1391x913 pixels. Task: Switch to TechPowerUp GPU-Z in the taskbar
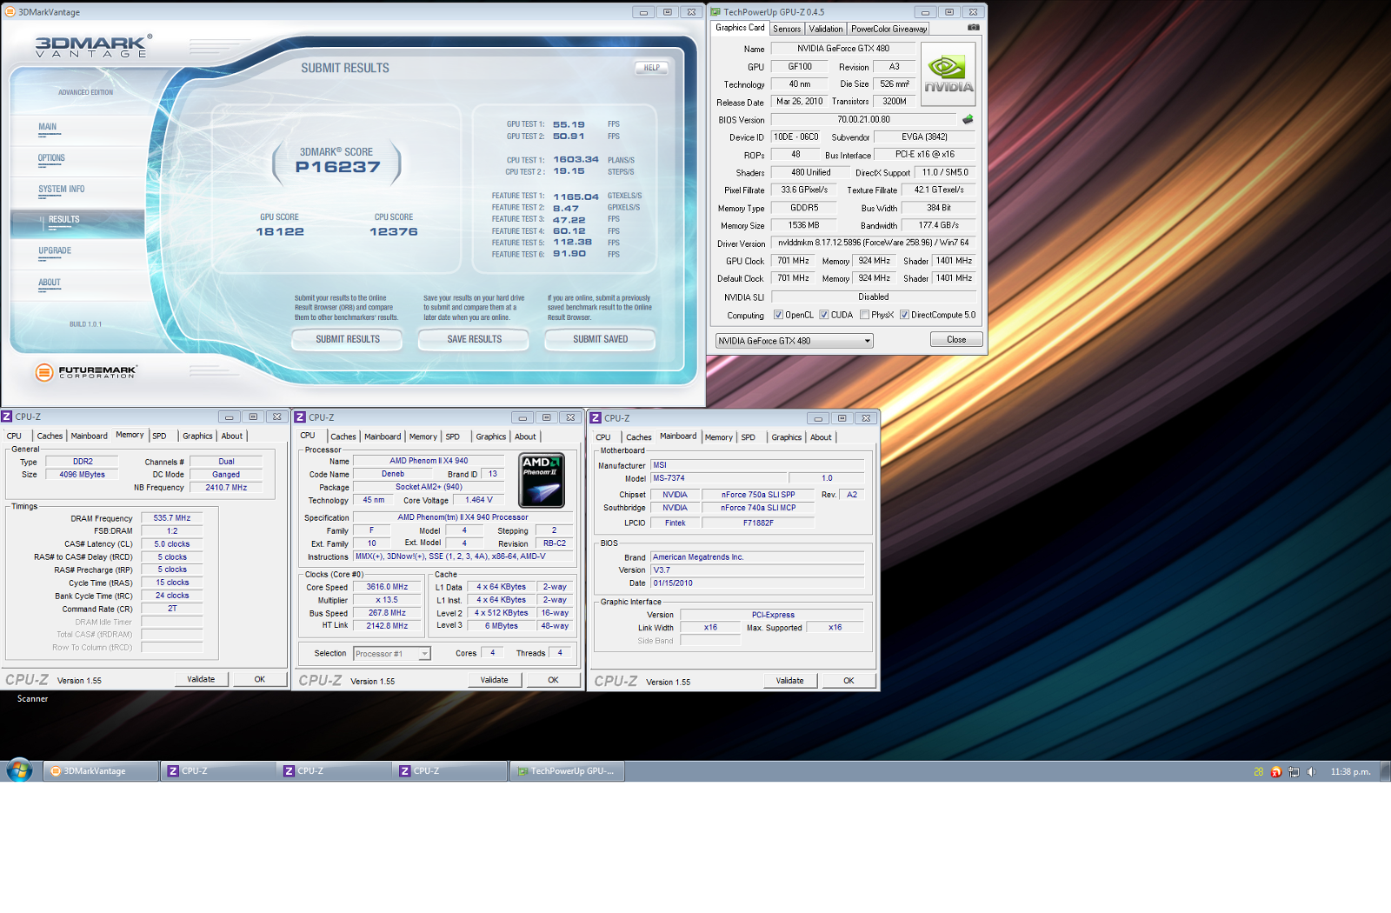tap(567, 770)
